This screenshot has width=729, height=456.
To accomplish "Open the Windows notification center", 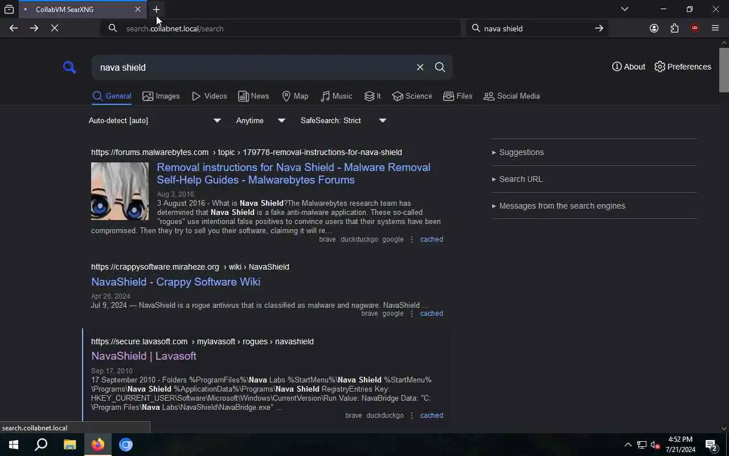I will click(711, 445).
